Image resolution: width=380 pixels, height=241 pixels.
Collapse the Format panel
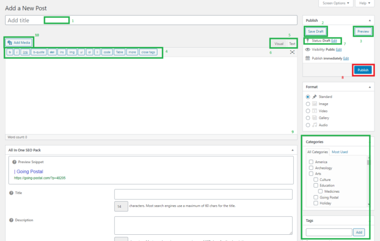pos(369,87)
